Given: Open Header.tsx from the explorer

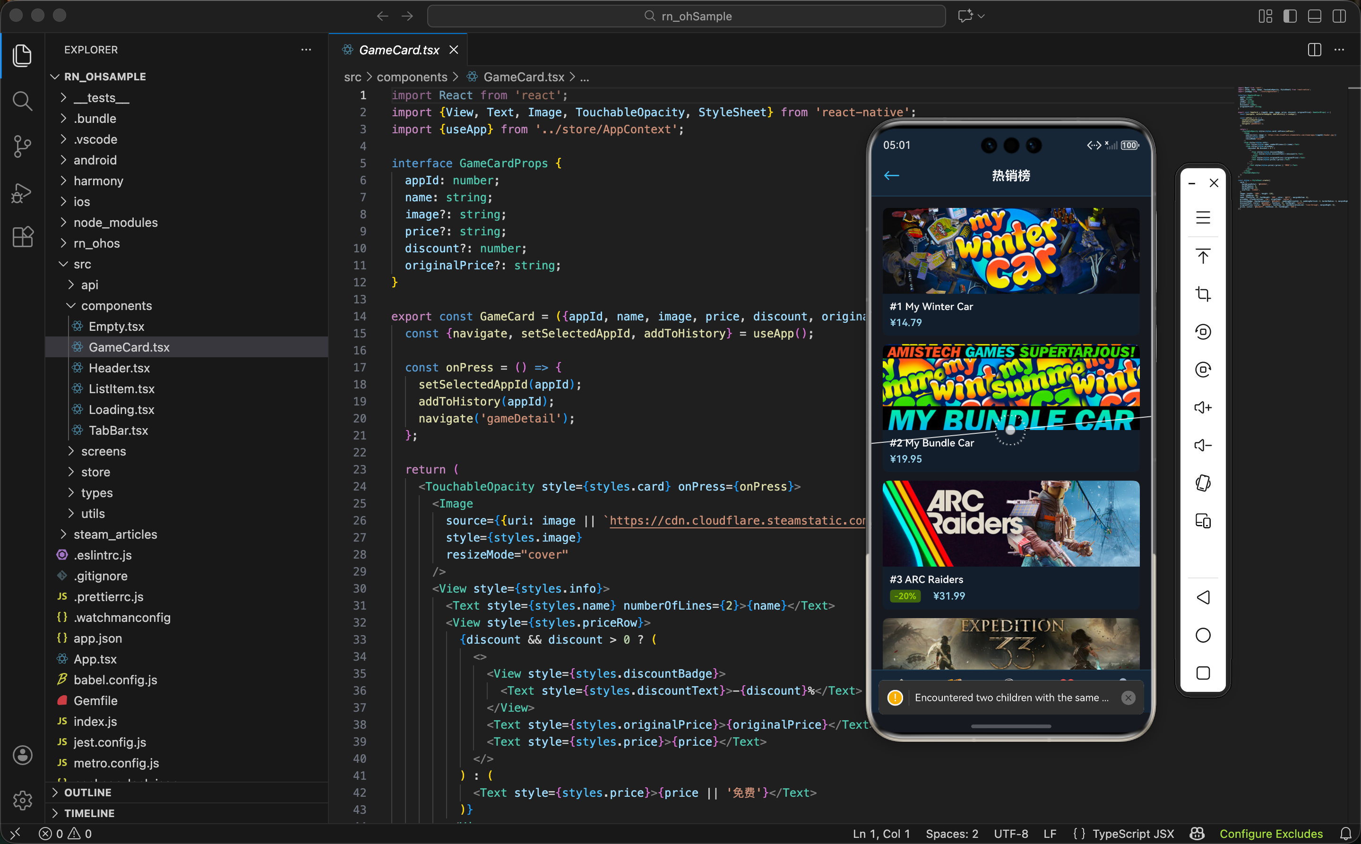Looking at the screenshot, I should click(x=119, y=368).
